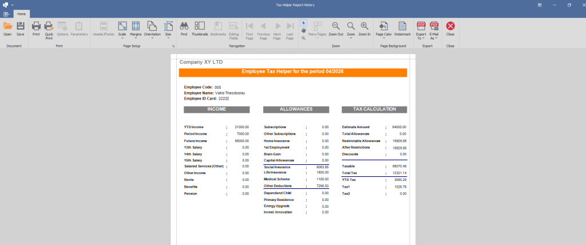Add a Watermark to the page

[402, 26]
